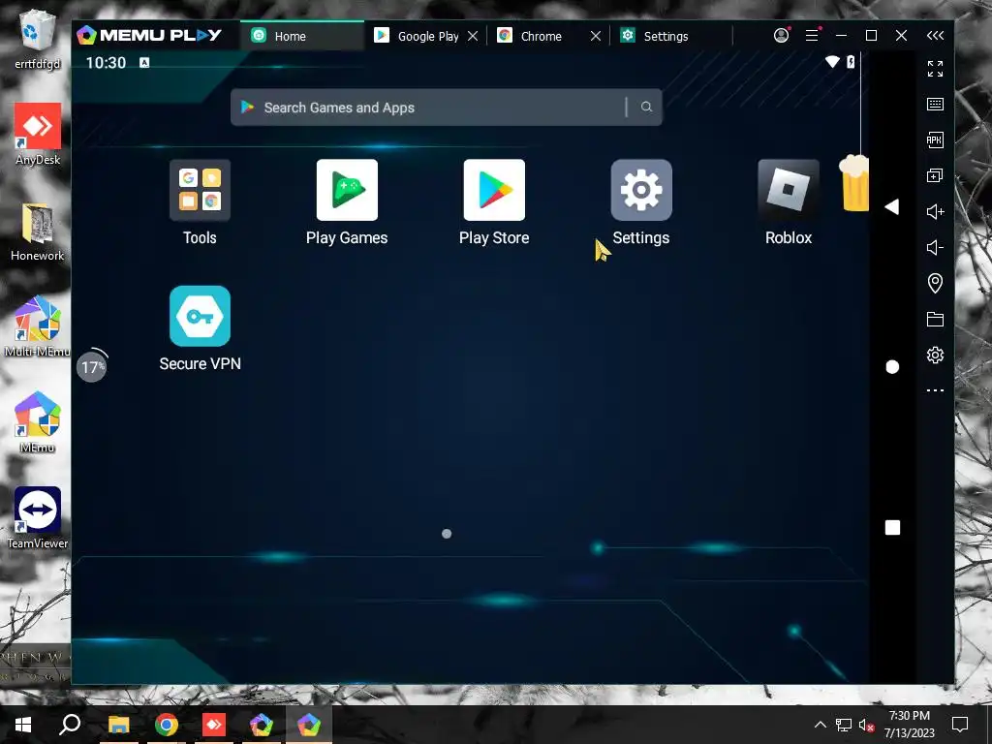Click the Wi-Fi status icon

[x=832, y=61]
